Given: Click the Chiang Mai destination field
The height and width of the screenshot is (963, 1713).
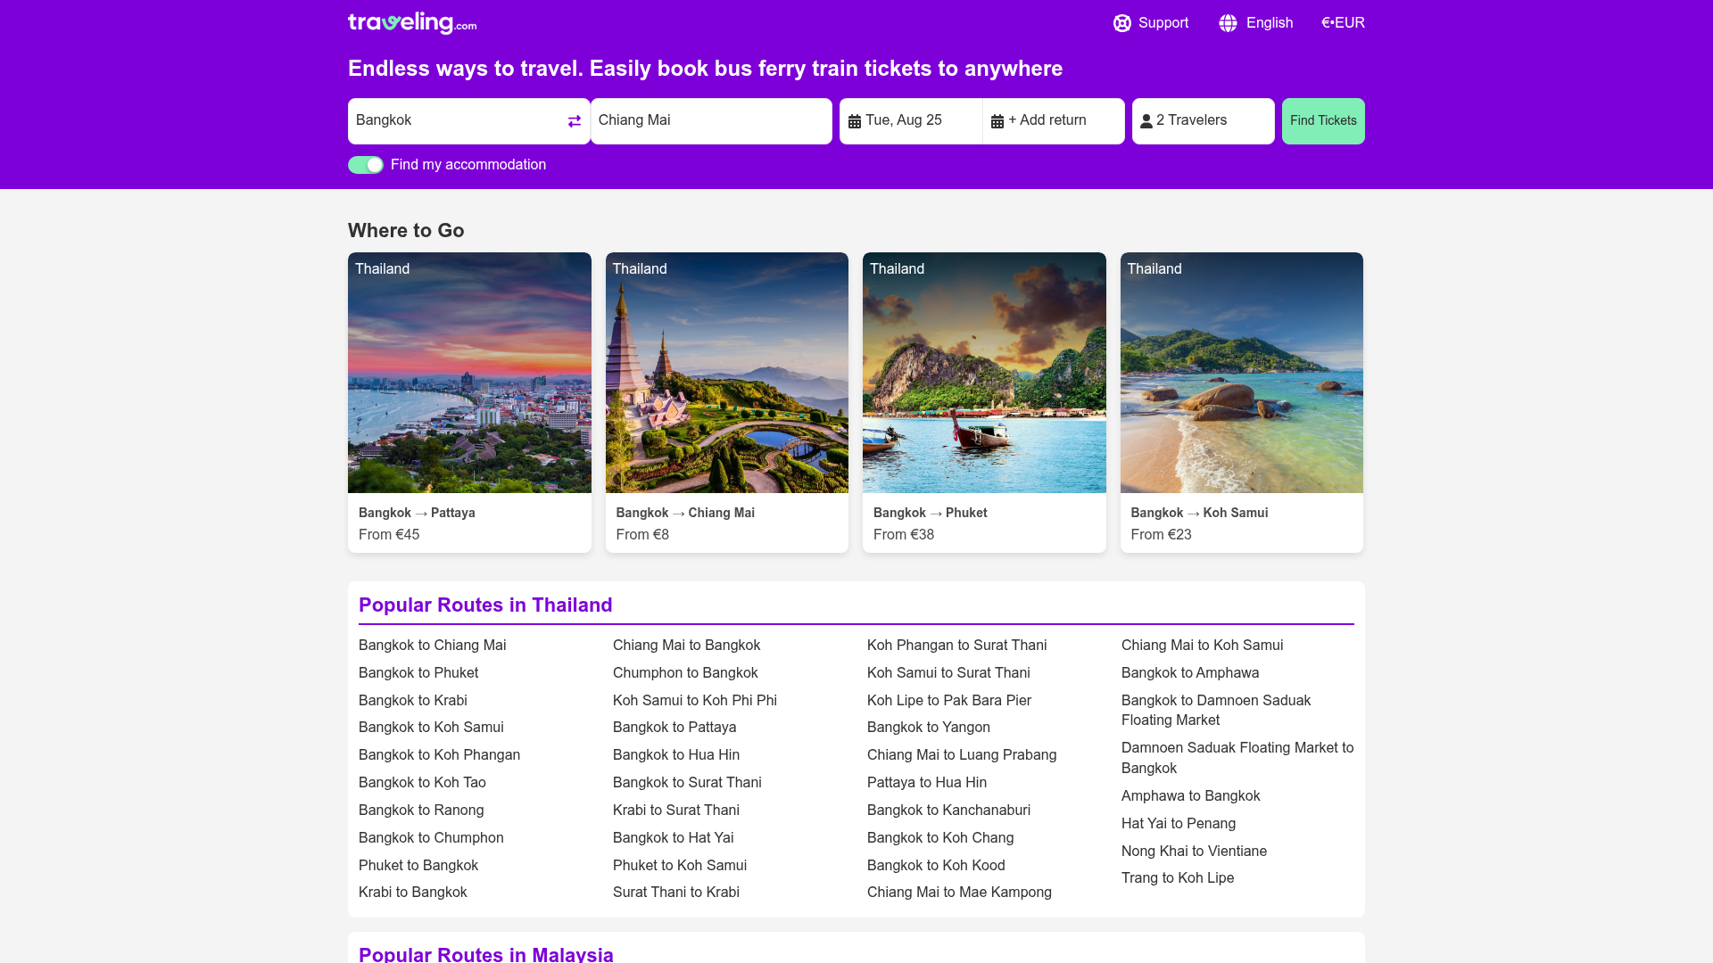Looking at the screenshot, I should tap(711, 121).
